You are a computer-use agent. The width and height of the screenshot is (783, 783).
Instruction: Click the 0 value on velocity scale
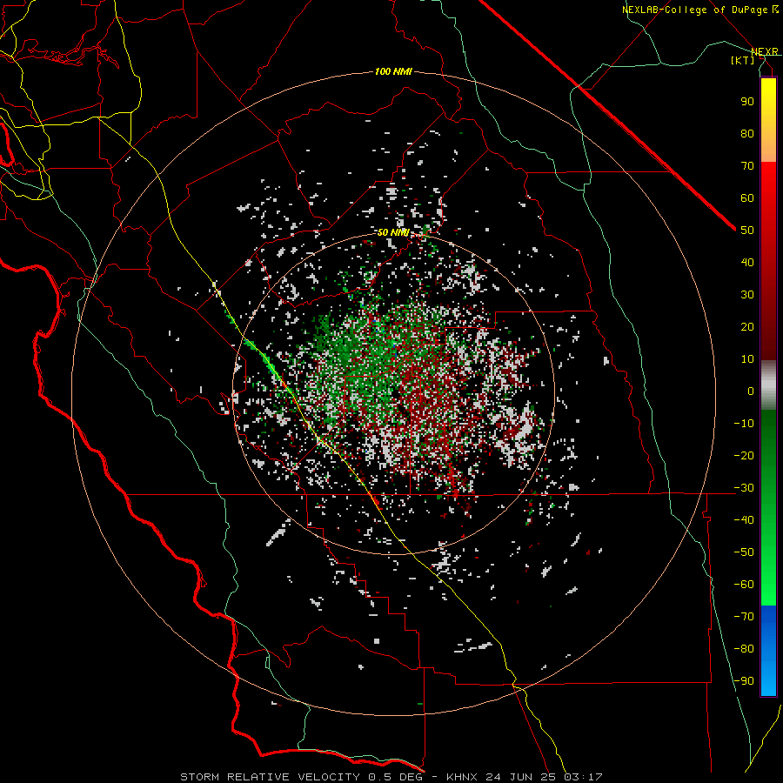tap(751, 391)
